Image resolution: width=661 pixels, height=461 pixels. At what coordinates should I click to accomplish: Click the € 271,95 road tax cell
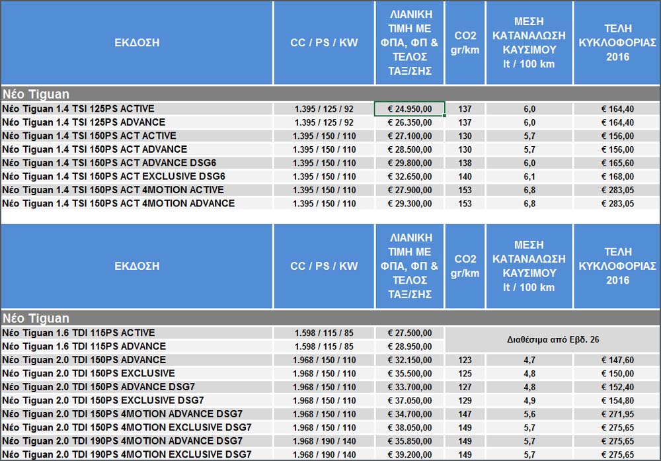(x=617, y=414)
